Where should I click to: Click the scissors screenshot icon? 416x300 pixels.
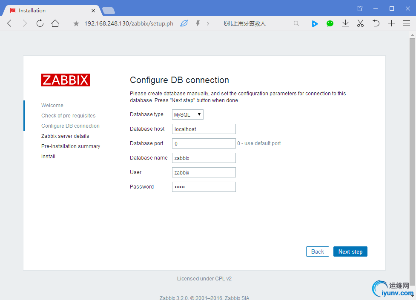pyautogui.click(x=360, y=23)
